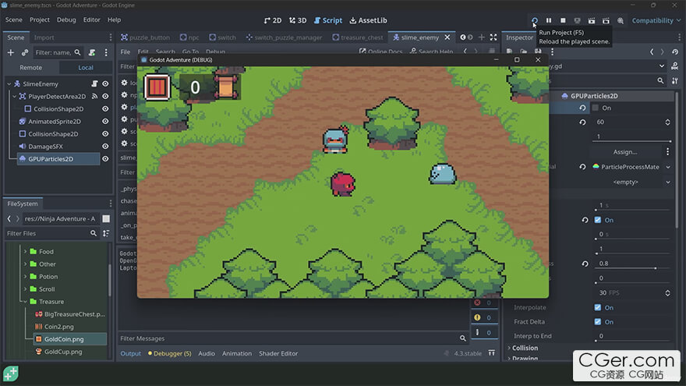Adjust the 0.8 value slider
This screenshot has width=686, height=386.
(632, 264)
